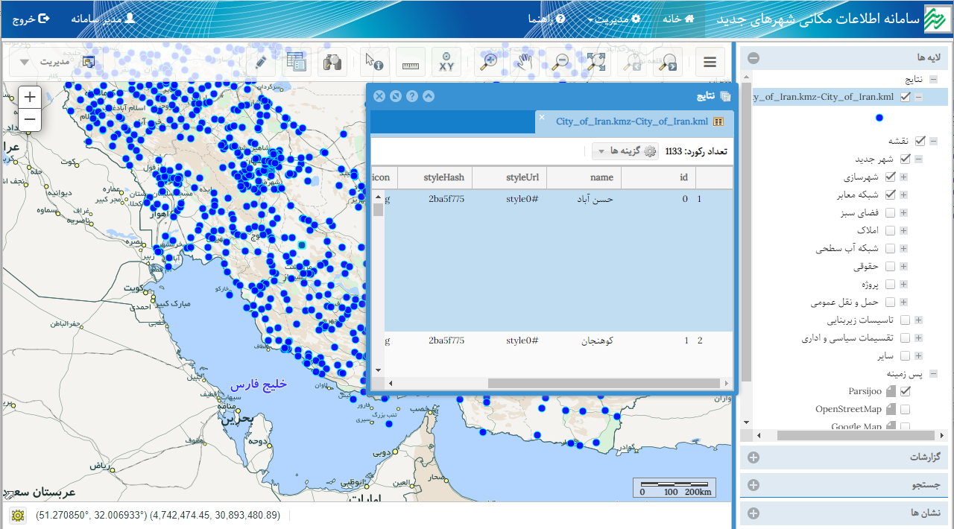Open the گزینه ها dropdown in results

625,151
